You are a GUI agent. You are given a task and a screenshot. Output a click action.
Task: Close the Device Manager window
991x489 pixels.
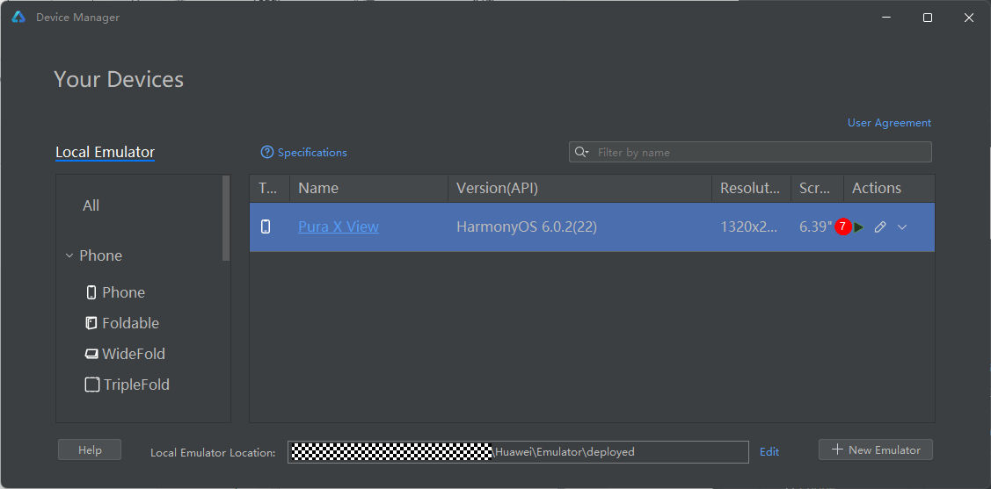968,18
